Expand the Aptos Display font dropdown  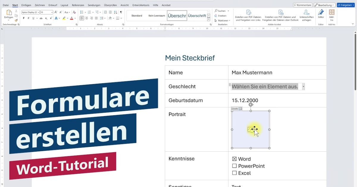(x=38, y=12)
